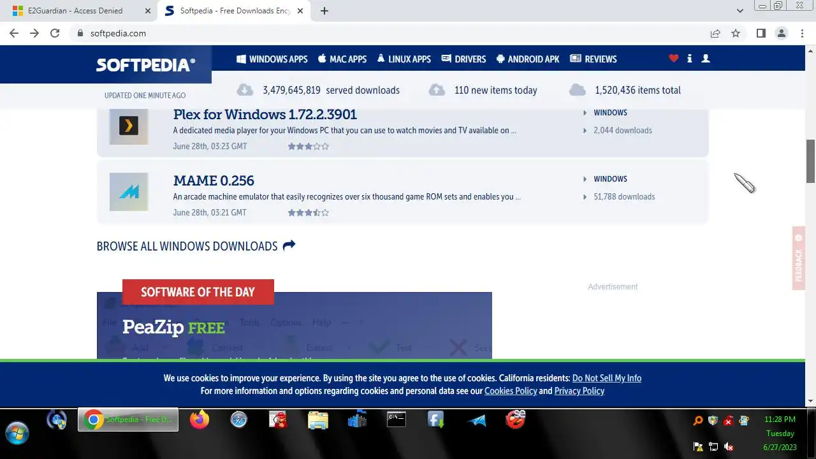This screenshot has height=459, width=816.
Task: Click the Feedback side tab
Action: coord(799,258)
